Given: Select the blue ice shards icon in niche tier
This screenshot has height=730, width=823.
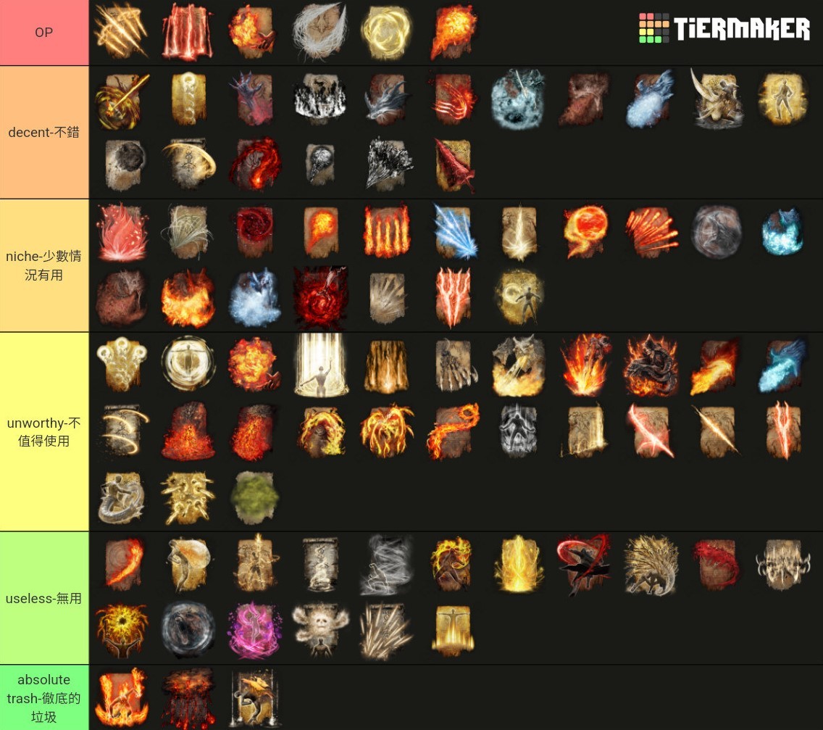Looking at the screenshot, I should pos(454,232).
